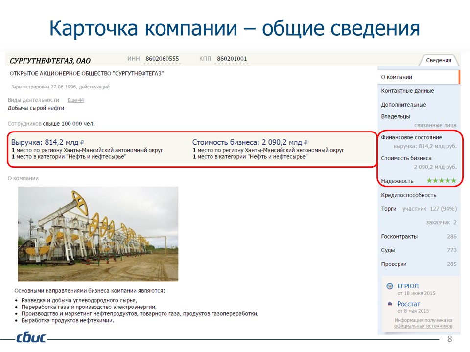This screenshot has width=470, height=352.
Task: Open Кредитоспособность section
Action: coord(408,195)
